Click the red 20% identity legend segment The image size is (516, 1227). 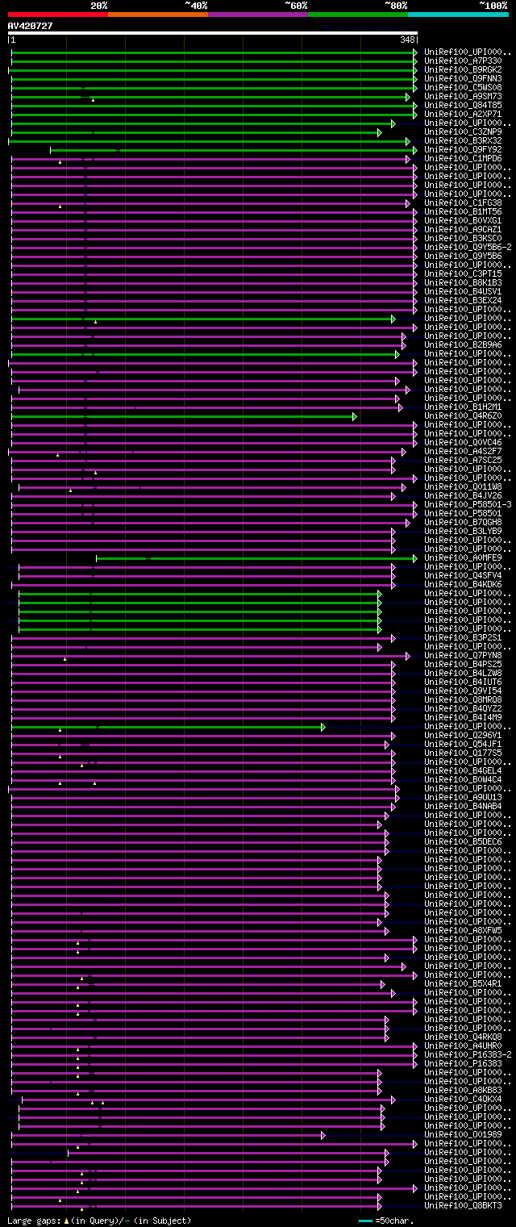click(x=57, y=15)
